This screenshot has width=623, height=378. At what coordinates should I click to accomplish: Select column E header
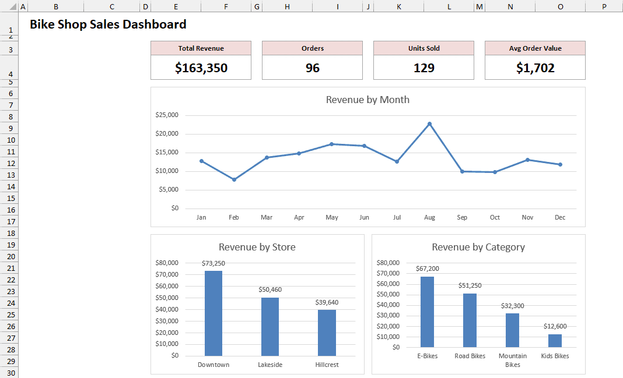point(176,6)
